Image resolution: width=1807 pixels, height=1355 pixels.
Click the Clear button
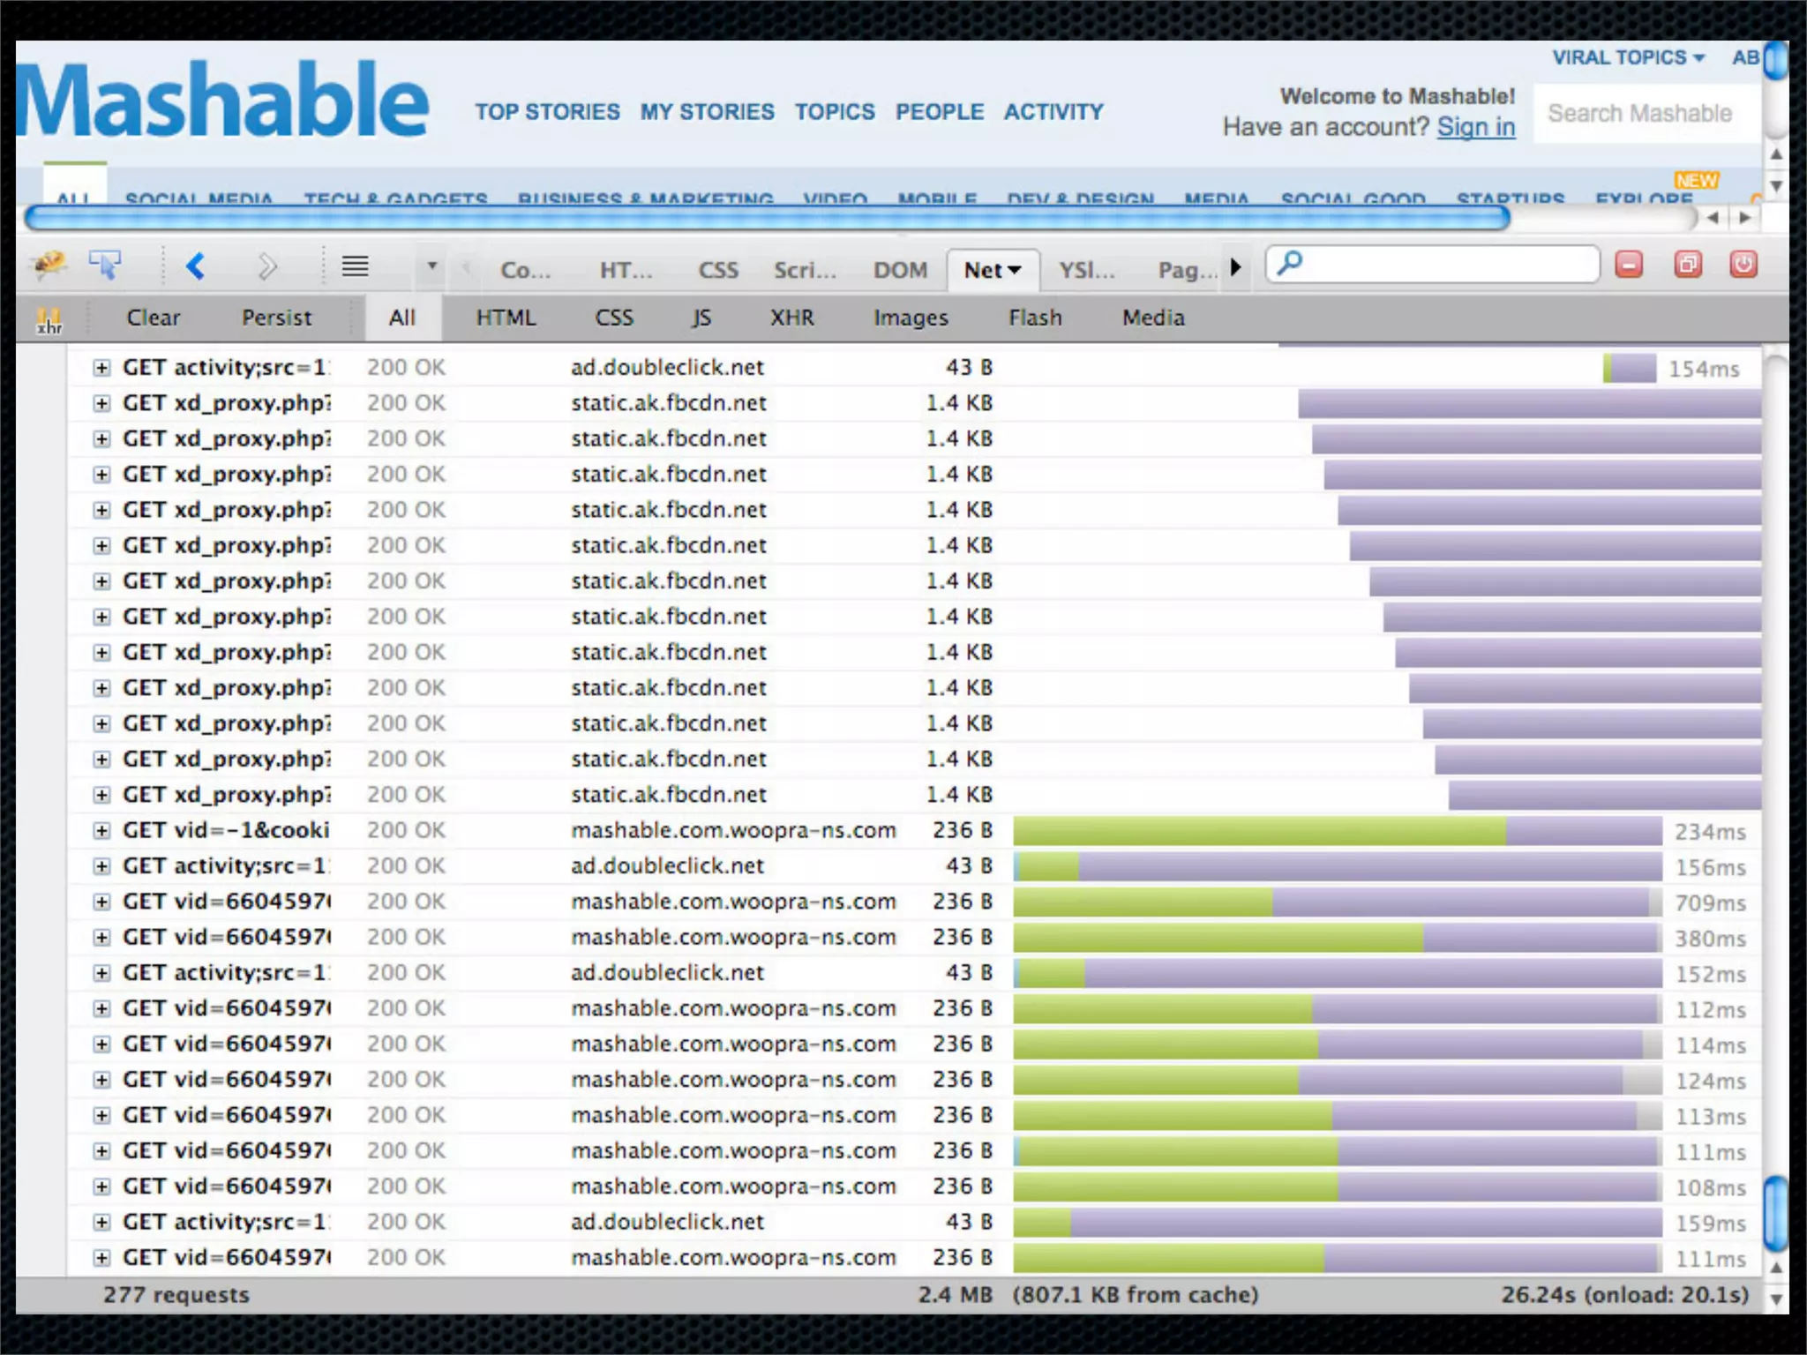pos(153,318)
